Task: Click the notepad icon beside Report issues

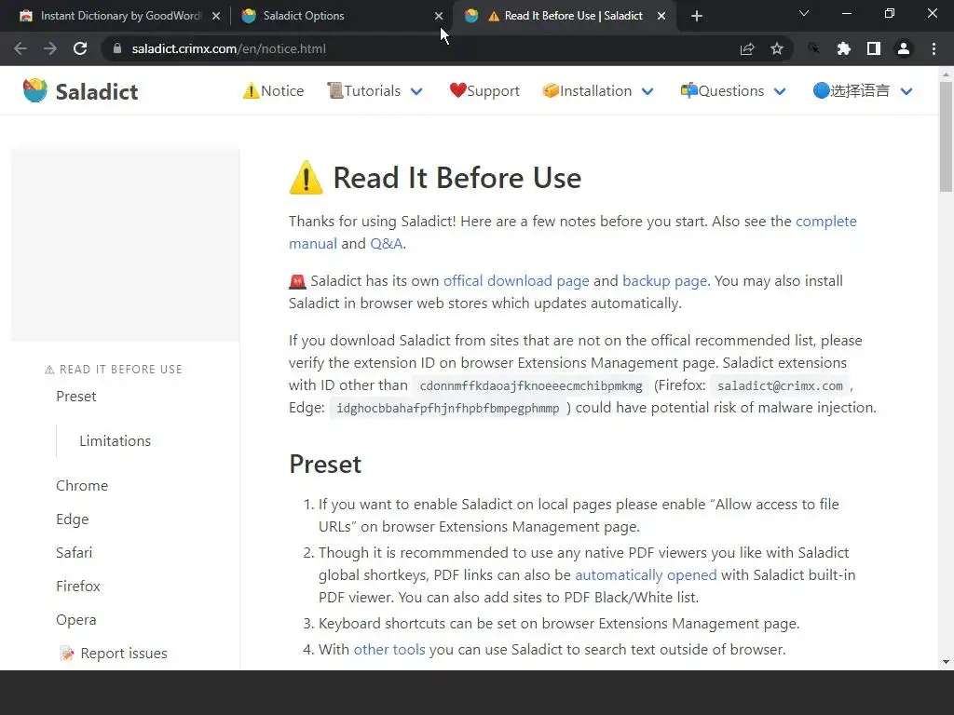Action: click(x=67, y=654)
